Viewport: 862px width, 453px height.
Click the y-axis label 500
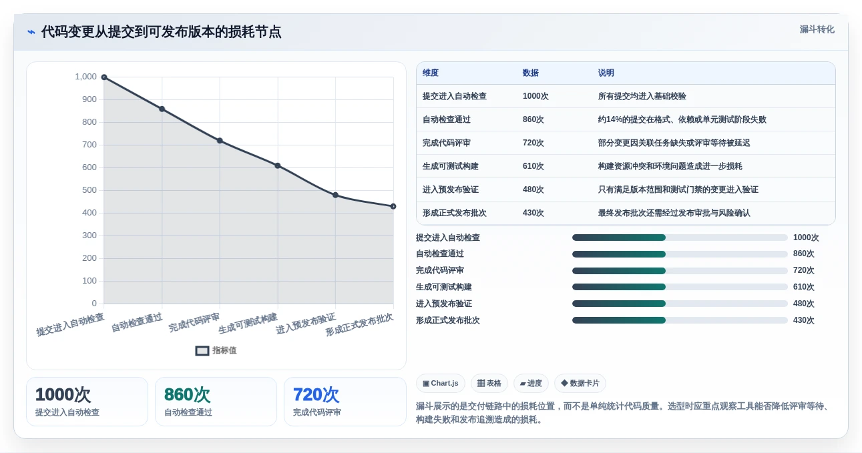click(x=89, y=190)
